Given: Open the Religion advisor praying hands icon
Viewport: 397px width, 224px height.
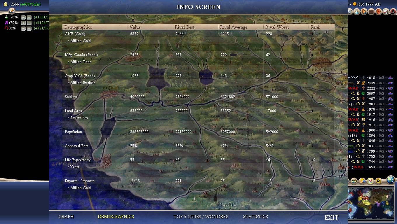Looking at the screenshot, I should coord(364,12).
